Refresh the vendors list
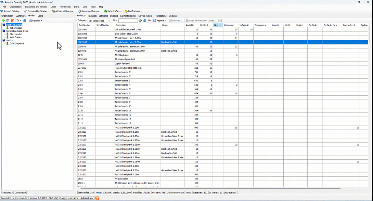The image size is (373, 201). point(25,21)
